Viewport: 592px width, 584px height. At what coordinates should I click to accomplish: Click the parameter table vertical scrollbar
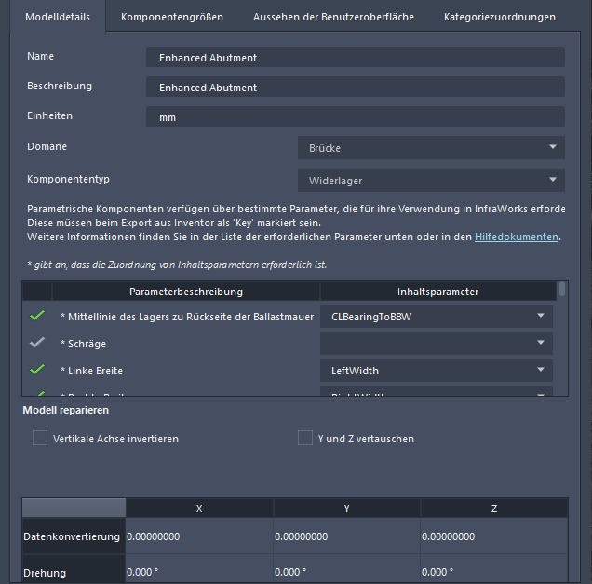[561, 290]
